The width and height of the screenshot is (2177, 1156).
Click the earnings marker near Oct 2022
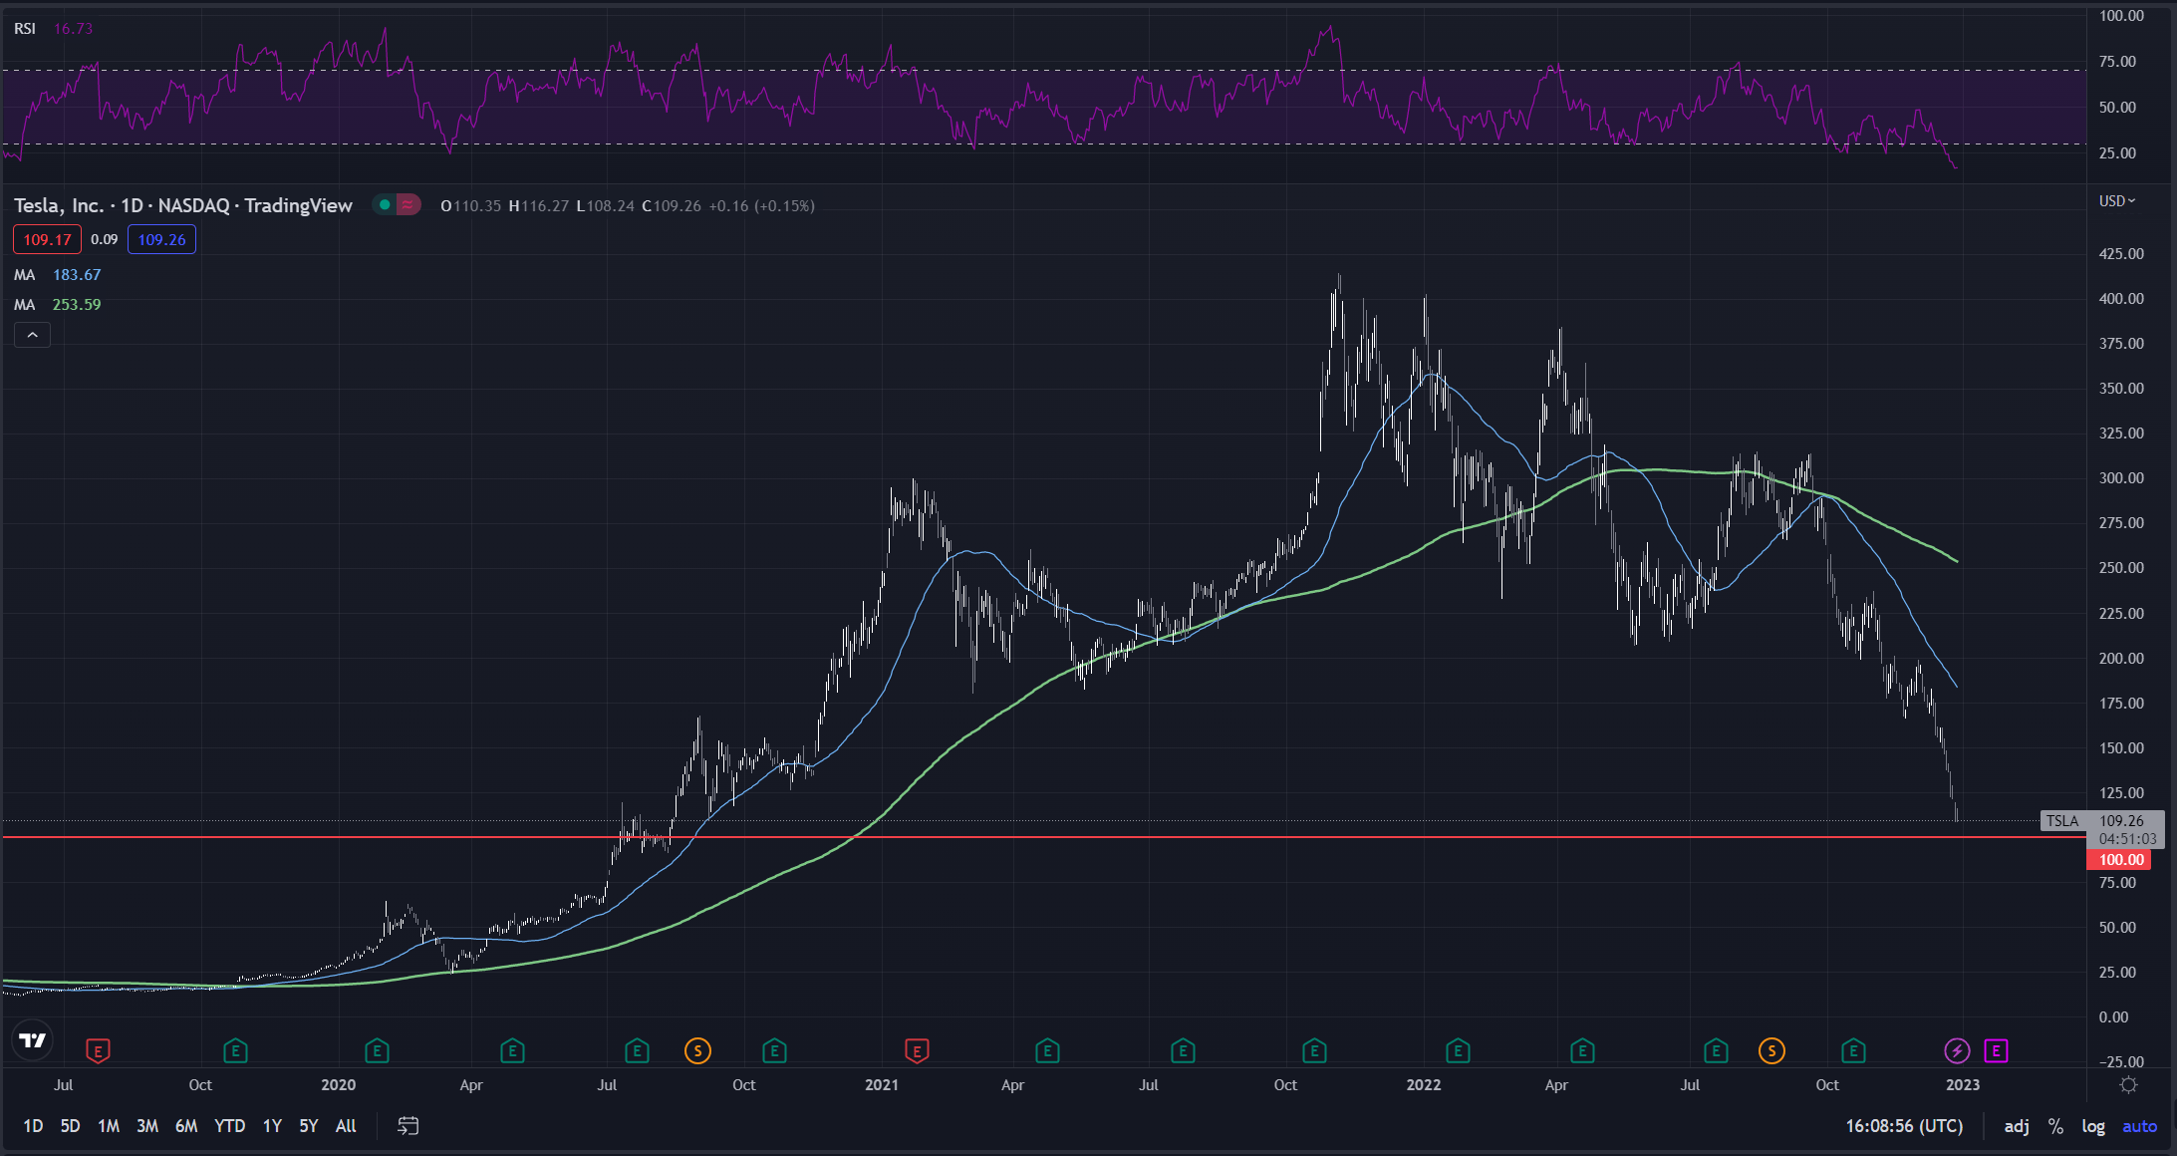[x=1853, y=1050]
